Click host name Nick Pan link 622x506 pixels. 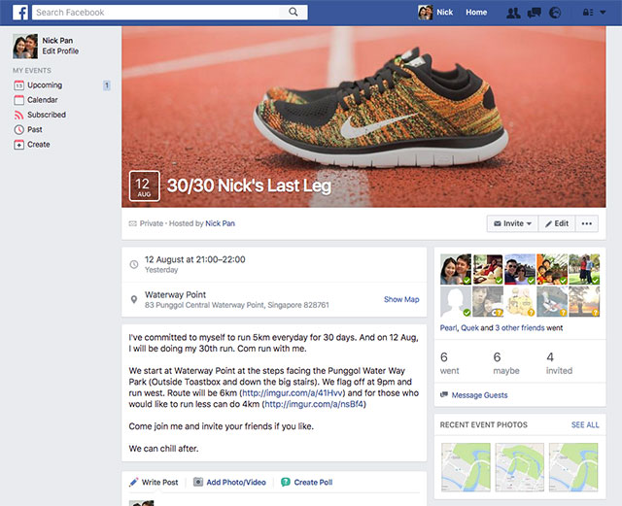coord(221,223)
